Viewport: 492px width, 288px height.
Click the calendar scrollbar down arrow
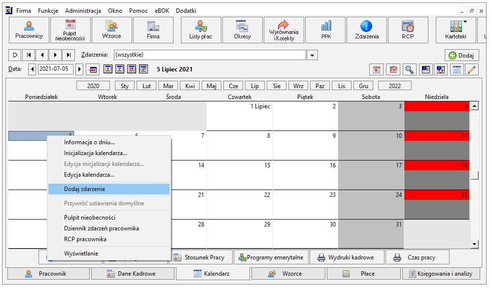click(474, 244)
